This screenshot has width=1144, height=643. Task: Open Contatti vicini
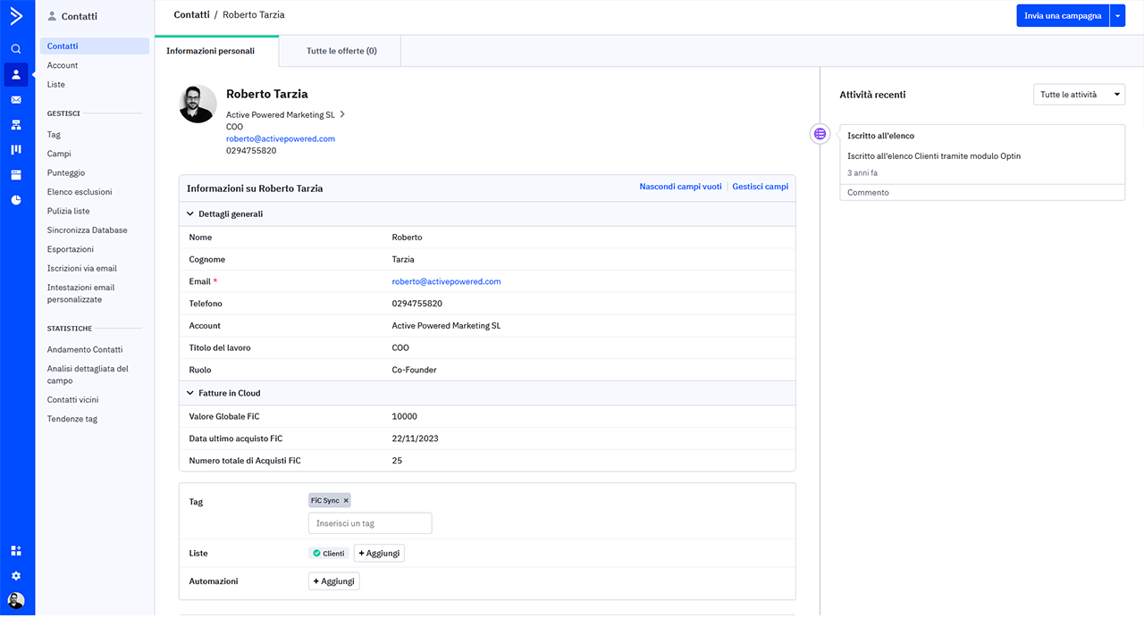click(x=73, y=399)
